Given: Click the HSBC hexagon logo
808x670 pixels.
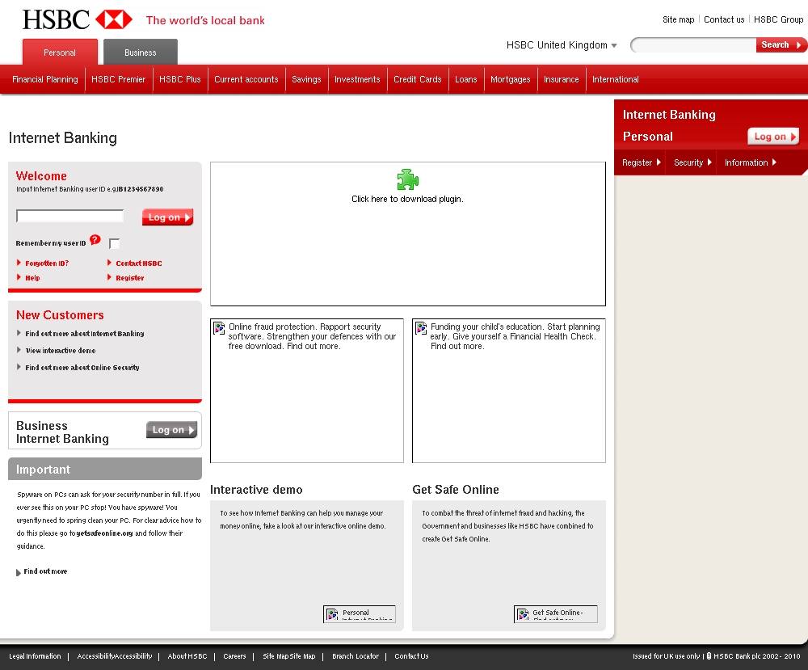Looking at the screenshot, I should coord(114,19).
